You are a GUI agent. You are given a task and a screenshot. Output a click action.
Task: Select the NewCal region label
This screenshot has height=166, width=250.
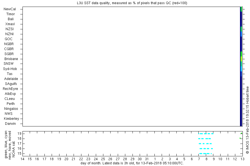click(10, 9)
